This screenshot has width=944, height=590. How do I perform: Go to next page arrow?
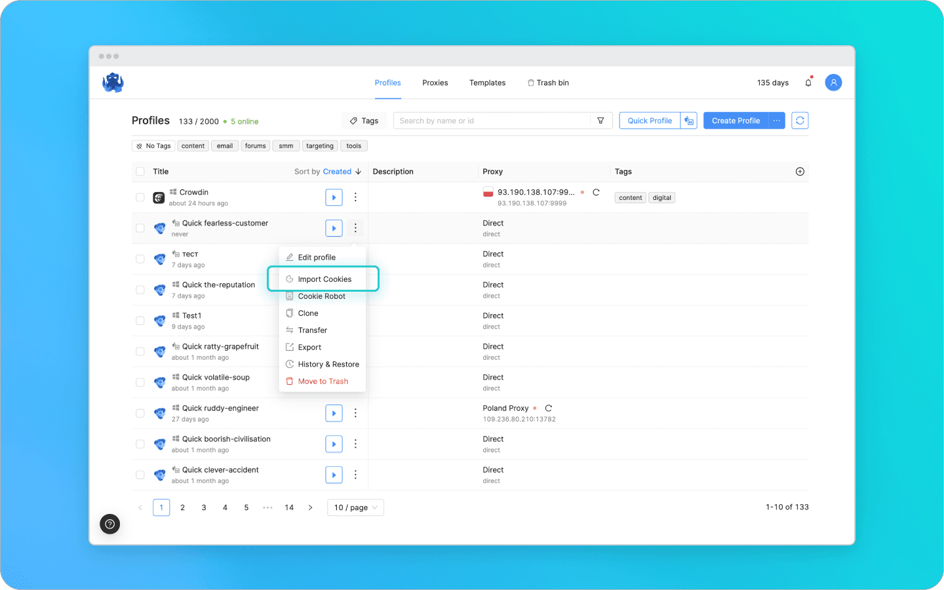(310, 507)
